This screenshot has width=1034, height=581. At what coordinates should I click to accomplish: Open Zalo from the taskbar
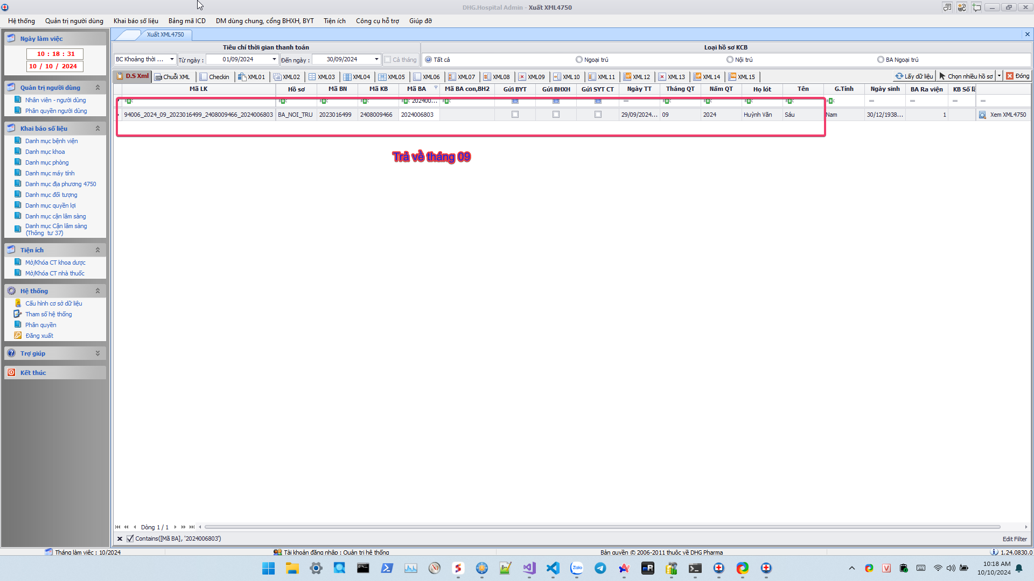577,568
